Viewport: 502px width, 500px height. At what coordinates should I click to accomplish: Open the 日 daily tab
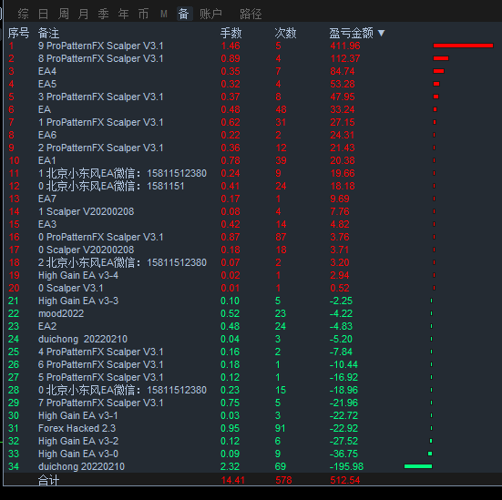[43, 14]
